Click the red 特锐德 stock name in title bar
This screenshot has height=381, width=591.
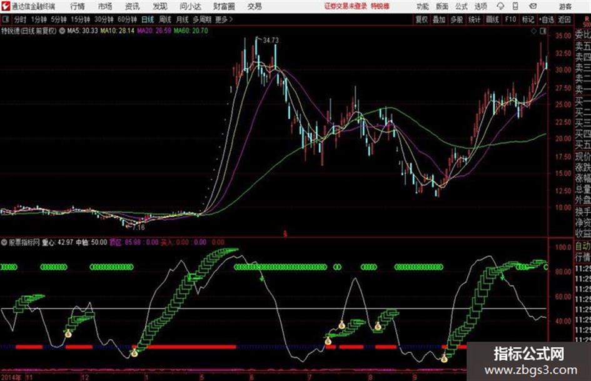380,6
